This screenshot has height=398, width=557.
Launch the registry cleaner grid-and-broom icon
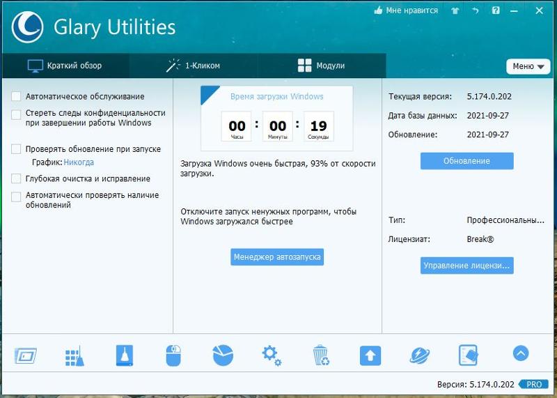[74, 355]
